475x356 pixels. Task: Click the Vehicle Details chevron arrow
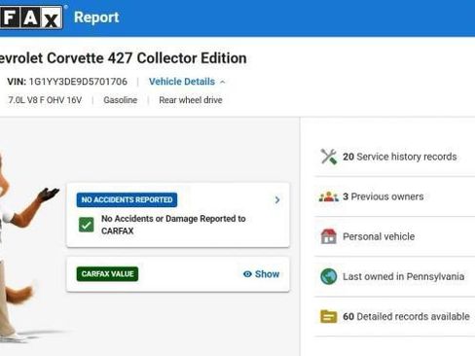223,82
